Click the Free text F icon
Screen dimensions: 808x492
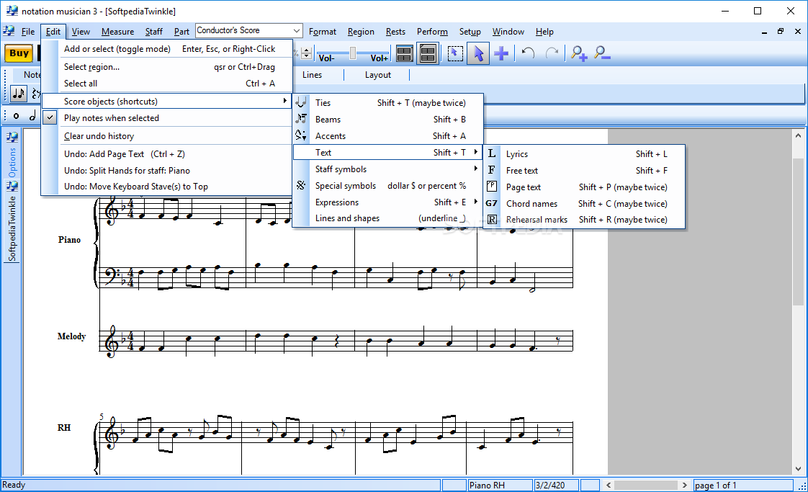[492, 170]
